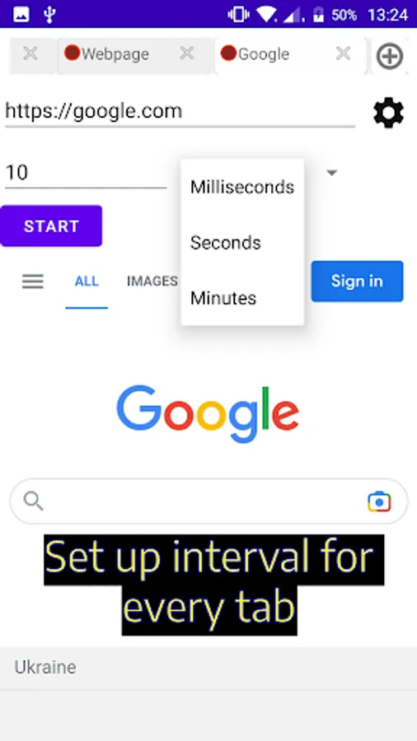Open the USB notification icon in status bar
The image size is (417, 741).
point(49,15)
